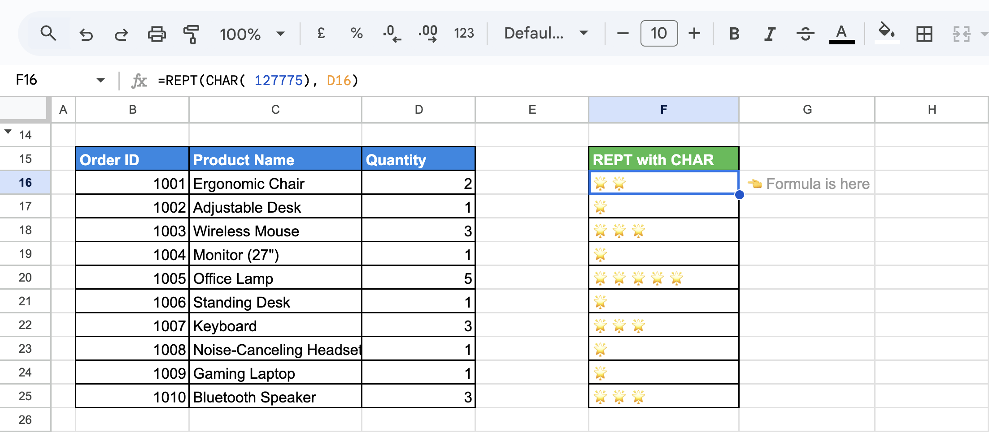The width and height of the screenshot is (989, 432).
Task: Select the Adjustable Desk cell
Action: 275,207
